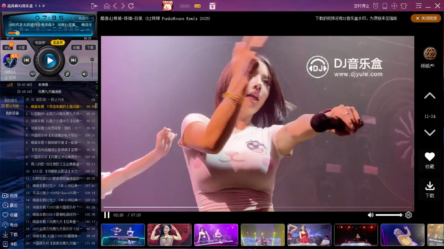Refresh the page with the reload icon
This screenshot has height=249, width=444.
pos(131,6)
